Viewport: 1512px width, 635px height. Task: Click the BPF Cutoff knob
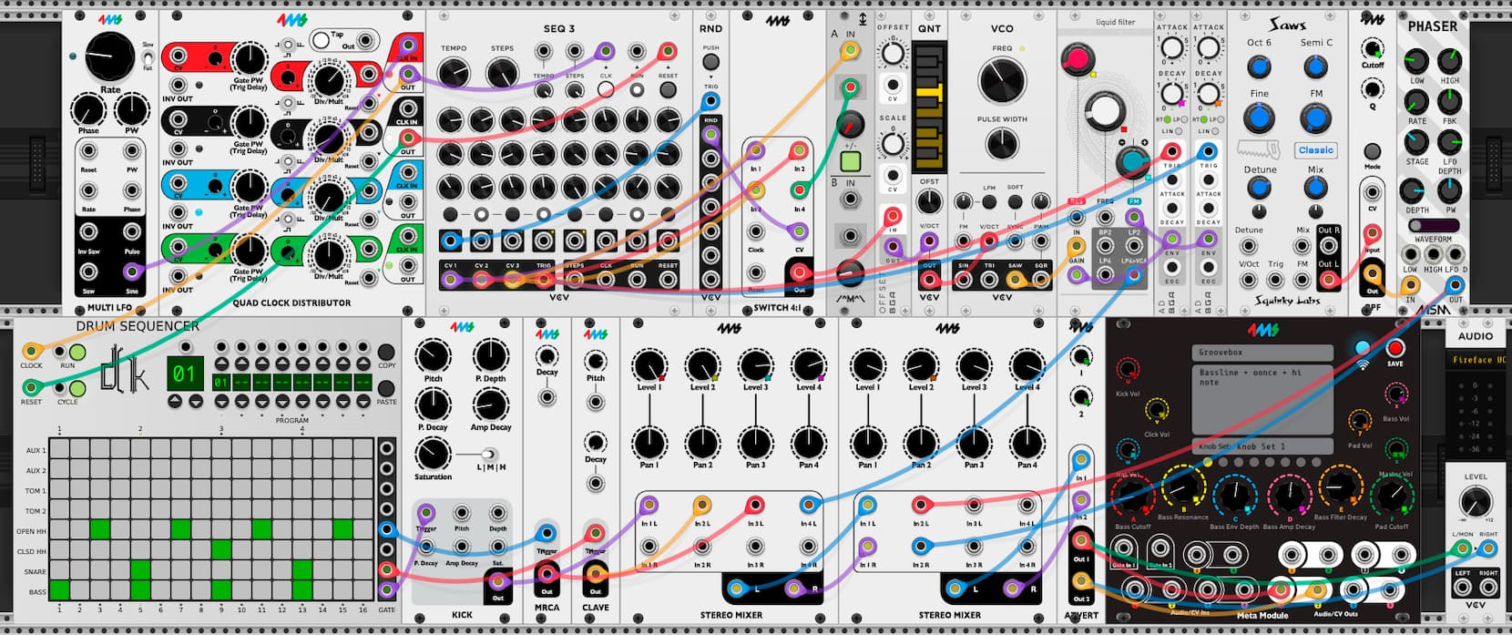1373,48
